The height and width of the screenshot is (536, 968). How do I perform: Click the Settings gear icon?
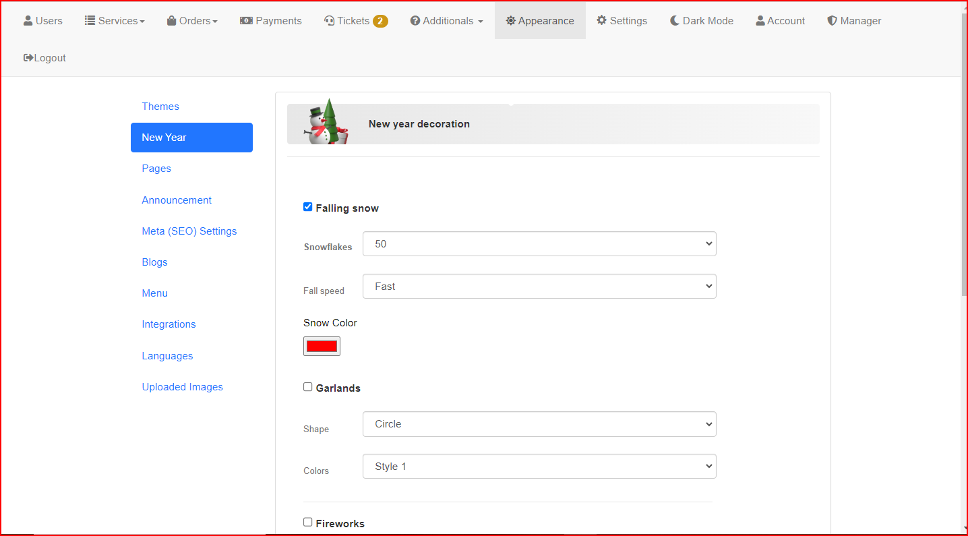[x=601, y=21]
